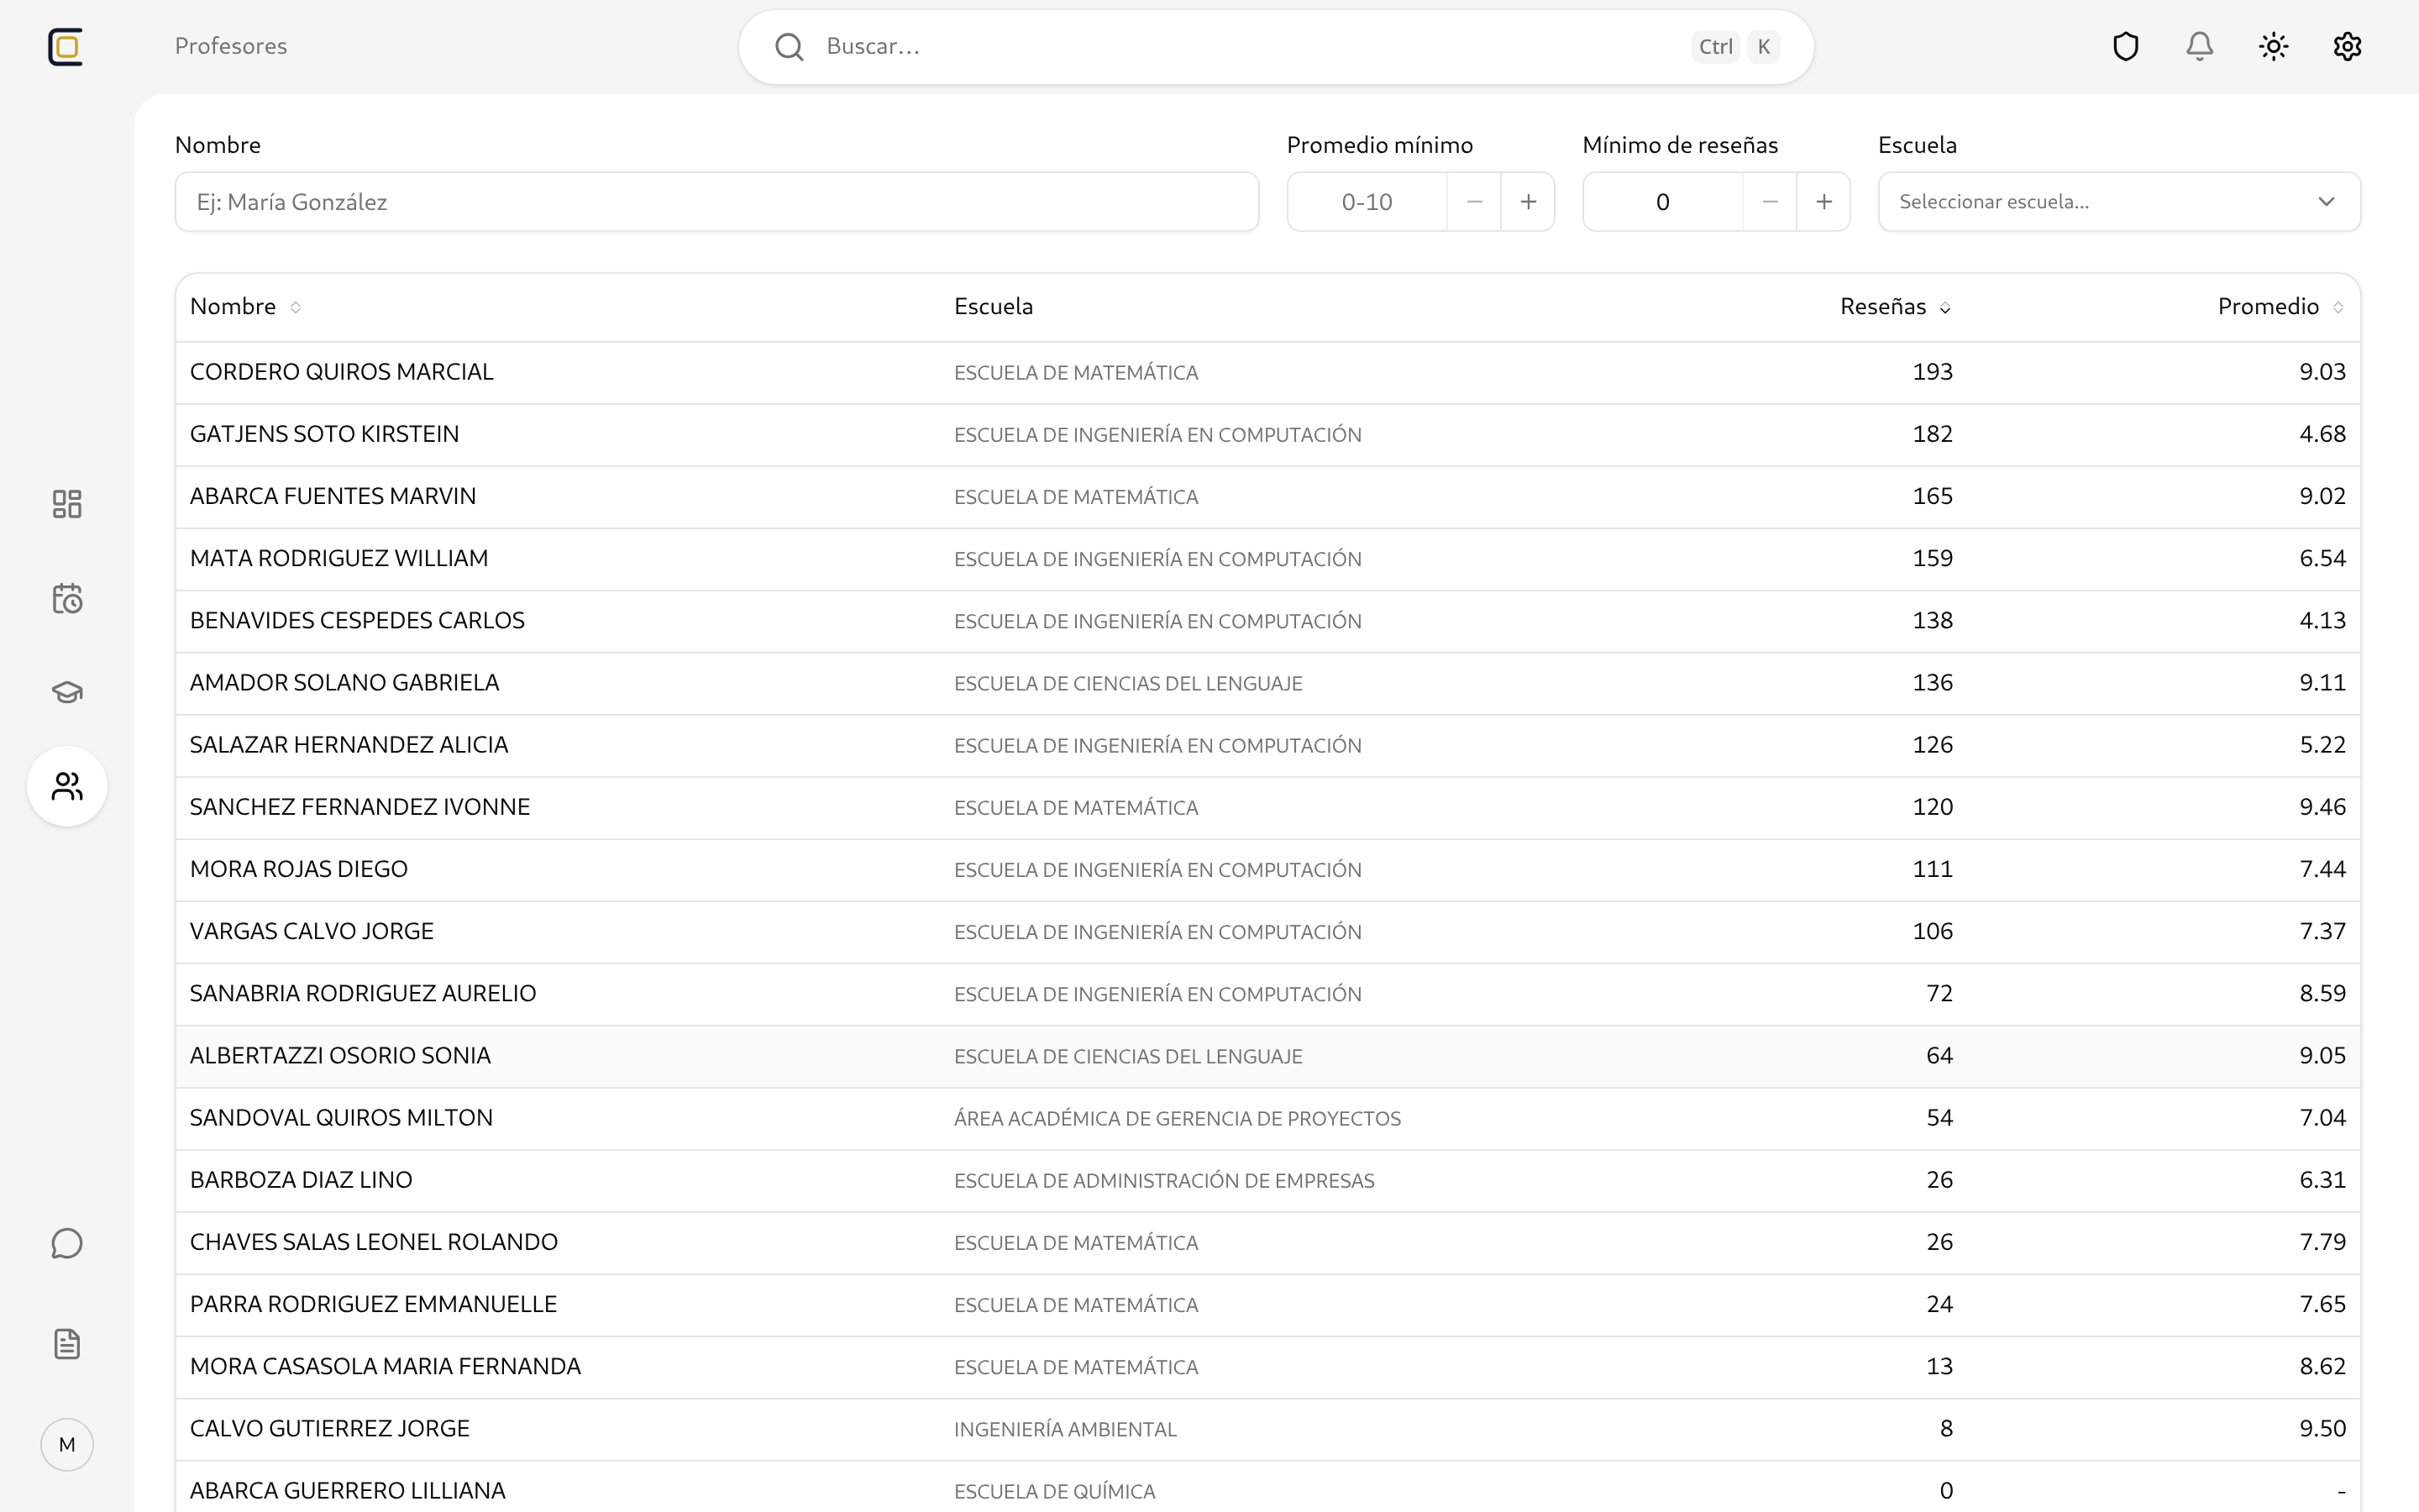Decrease Mínimo de reseñas with minus button
This screenshot has width=2419, height=1512.
pos(1771,202)
